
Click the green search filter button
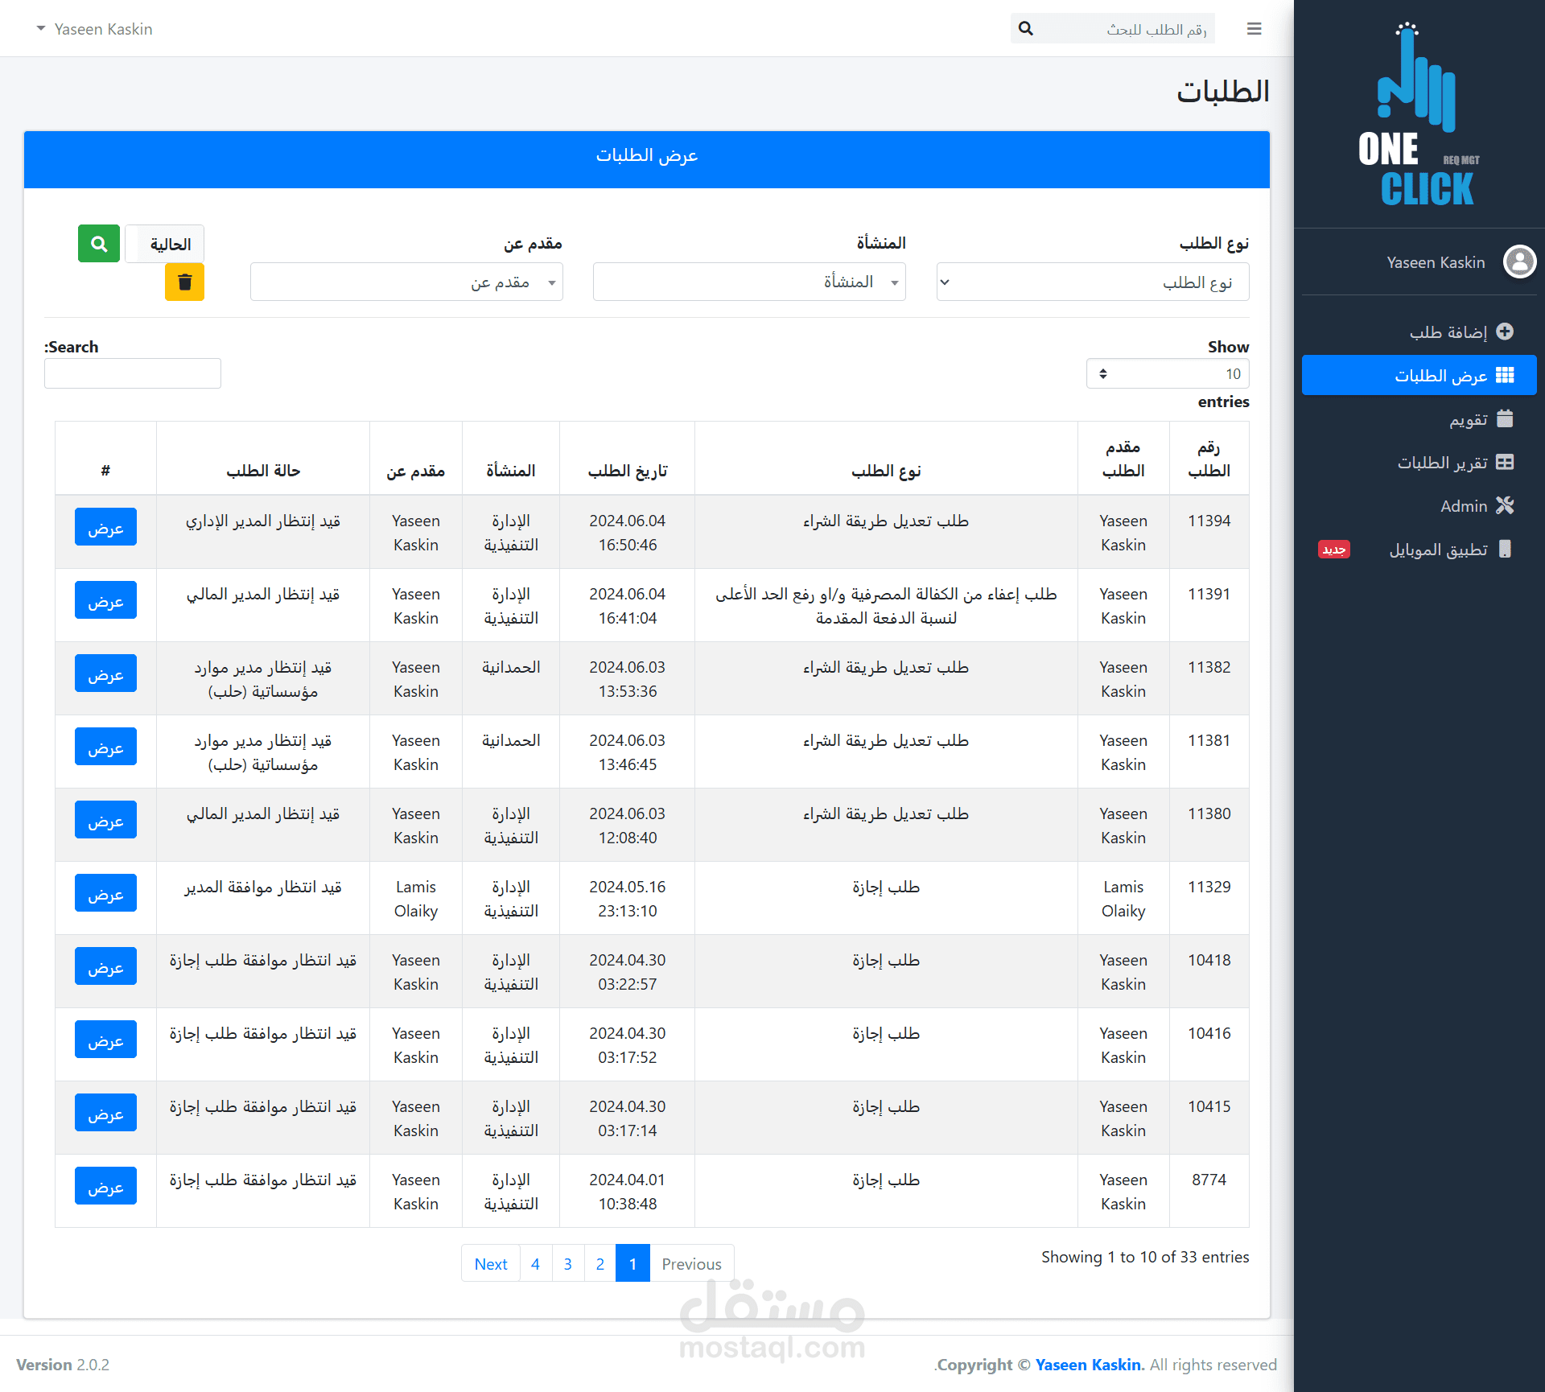tap(99, 244)
